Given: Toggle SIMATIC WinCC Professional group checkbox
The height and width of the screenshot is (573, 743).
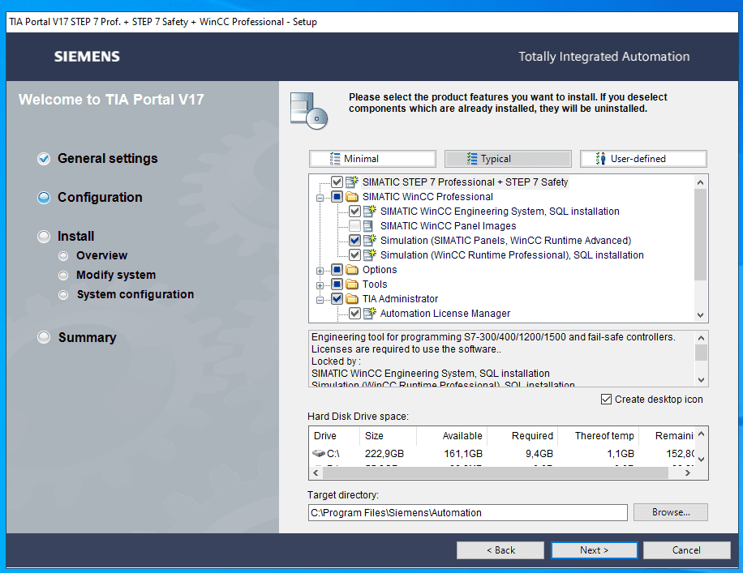Looking at the screenshot, I should point(337,196).
